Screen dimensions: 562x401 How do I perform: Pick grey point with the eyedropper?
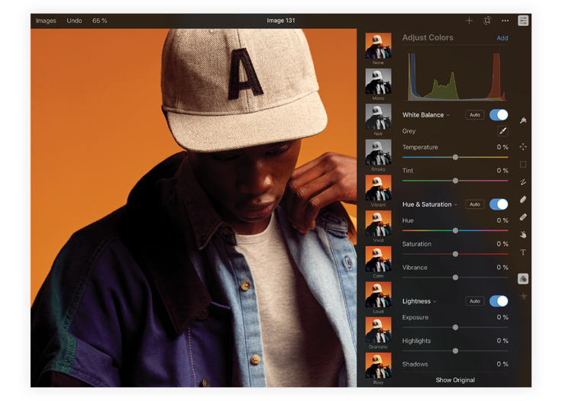(502, 131)
